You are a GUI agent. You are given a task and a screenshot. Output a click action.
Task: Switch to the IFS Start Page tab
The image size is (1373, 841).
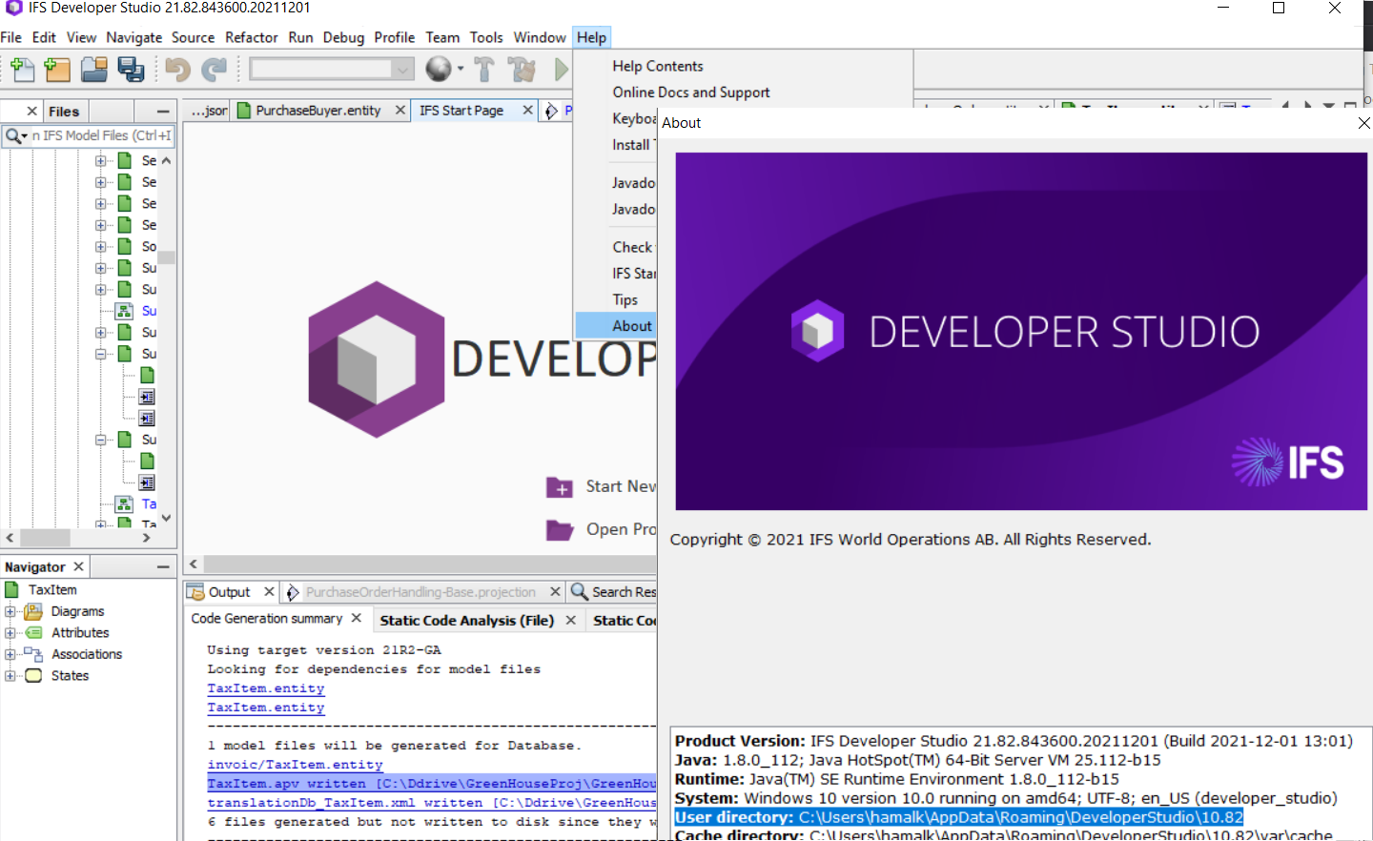point(461,111)
